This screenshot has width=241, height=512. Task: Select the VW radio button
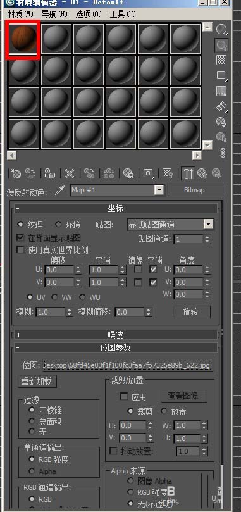pyautogui.click(x=54, y=297)
